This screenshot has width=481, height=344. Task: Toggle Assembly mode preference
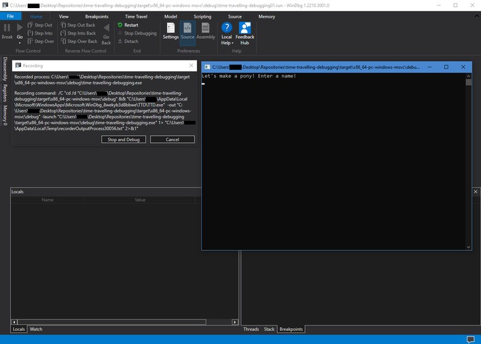206,31
